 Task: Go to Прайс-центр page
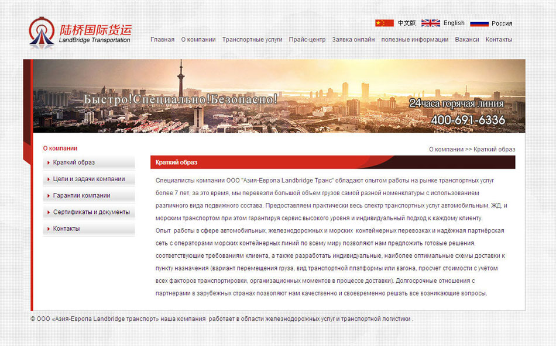click(x=307, y=40)
